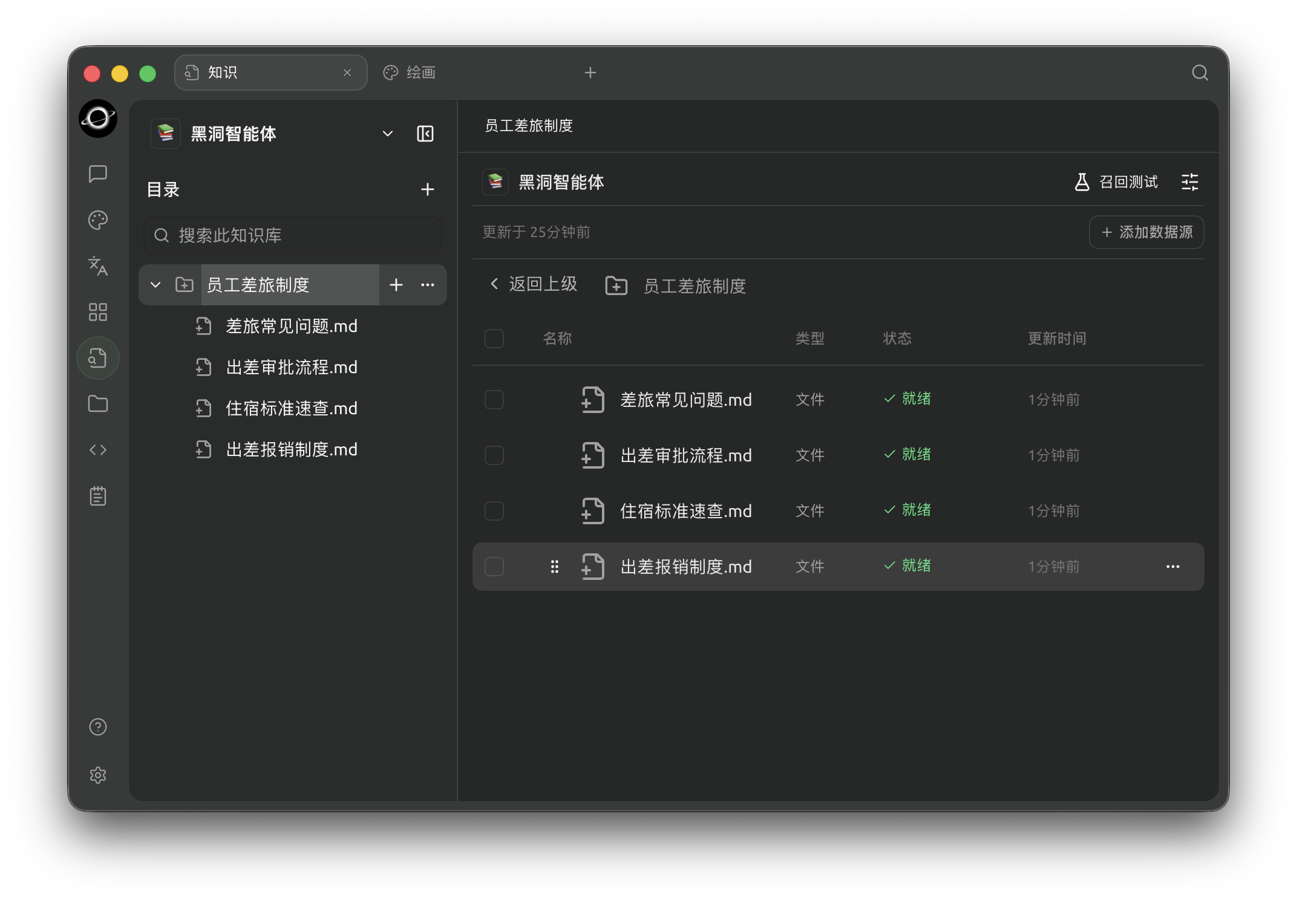This screenshot has width=1297, height=901.
Task: Click the 添加数据源 button
Action: (x=1146, y=232)
